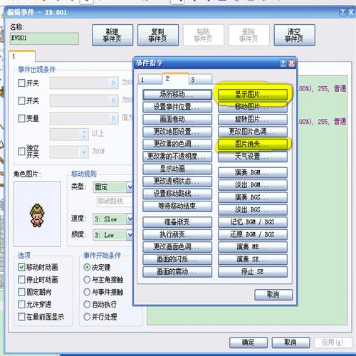Screen dimensions: 356x356
Task: Open 更改画面色调 command
Action: 177,247
